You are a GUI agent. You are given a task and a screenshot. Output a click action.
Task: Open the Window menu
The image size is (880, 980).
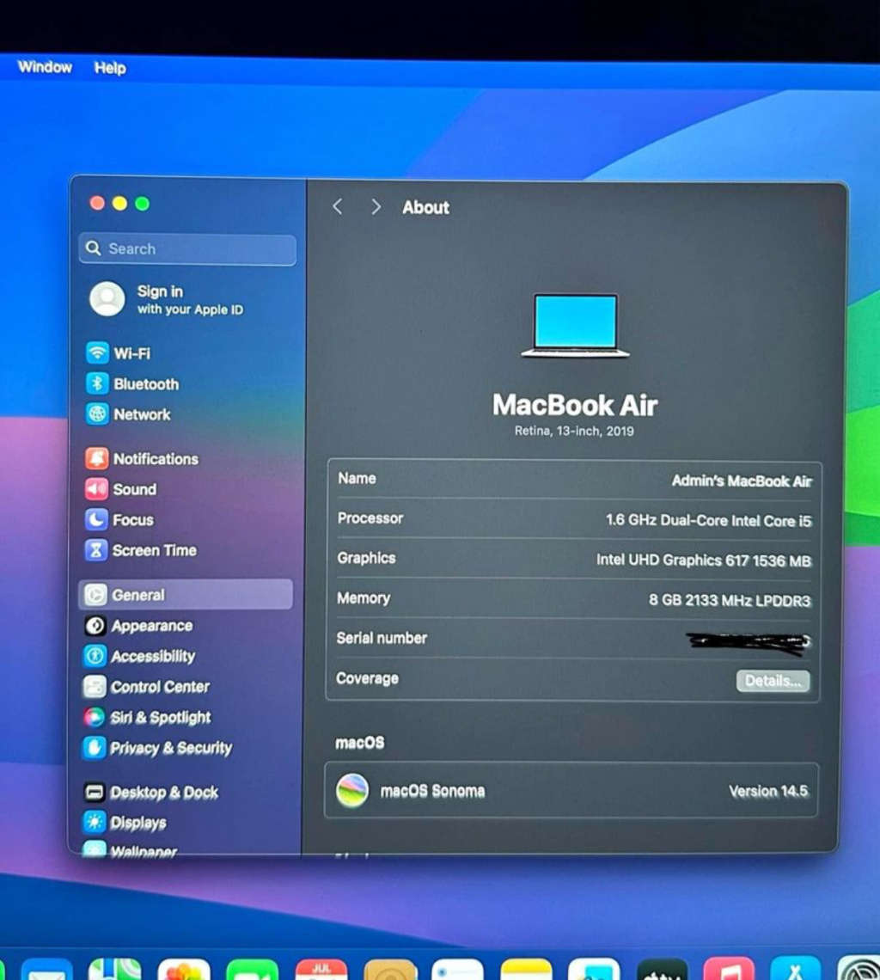[45, 67]
